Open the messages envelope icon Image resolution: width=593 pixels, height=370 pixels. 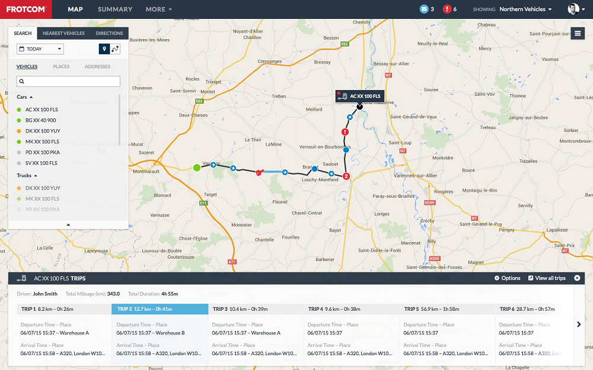[x=424, y=9]
